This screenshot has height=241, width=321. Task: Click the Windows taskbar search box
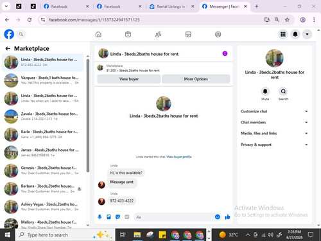65,235
